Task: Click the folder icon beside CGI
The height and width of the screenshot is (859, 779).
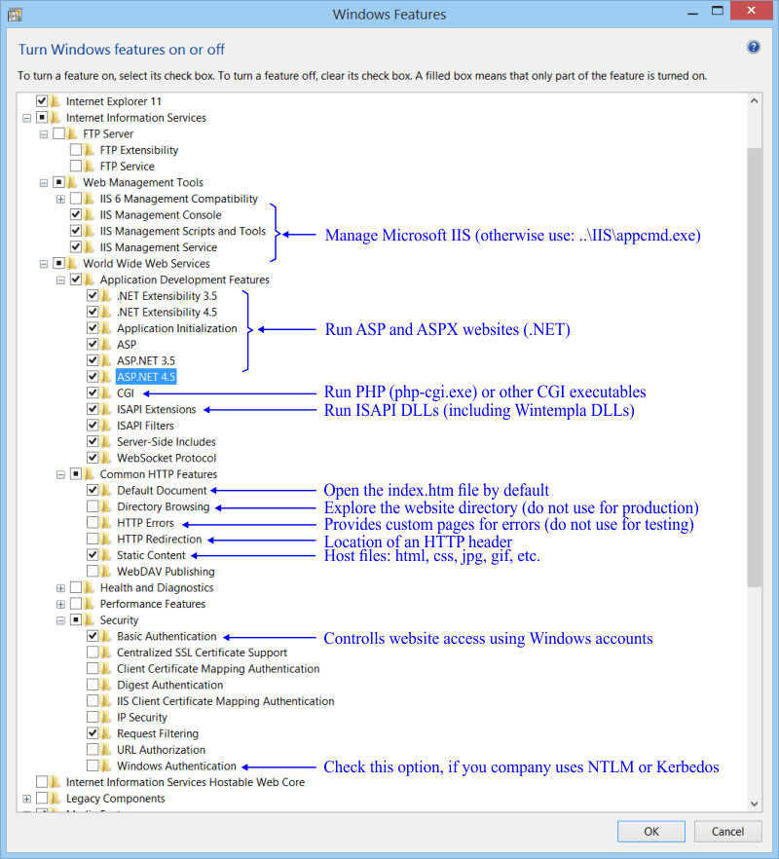Action: pos(107,392)
